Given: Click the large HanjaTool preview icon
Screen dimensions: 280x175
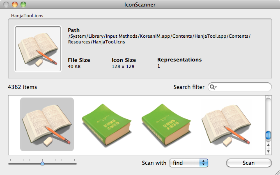Looking at the screenshot, I should 38,49.
